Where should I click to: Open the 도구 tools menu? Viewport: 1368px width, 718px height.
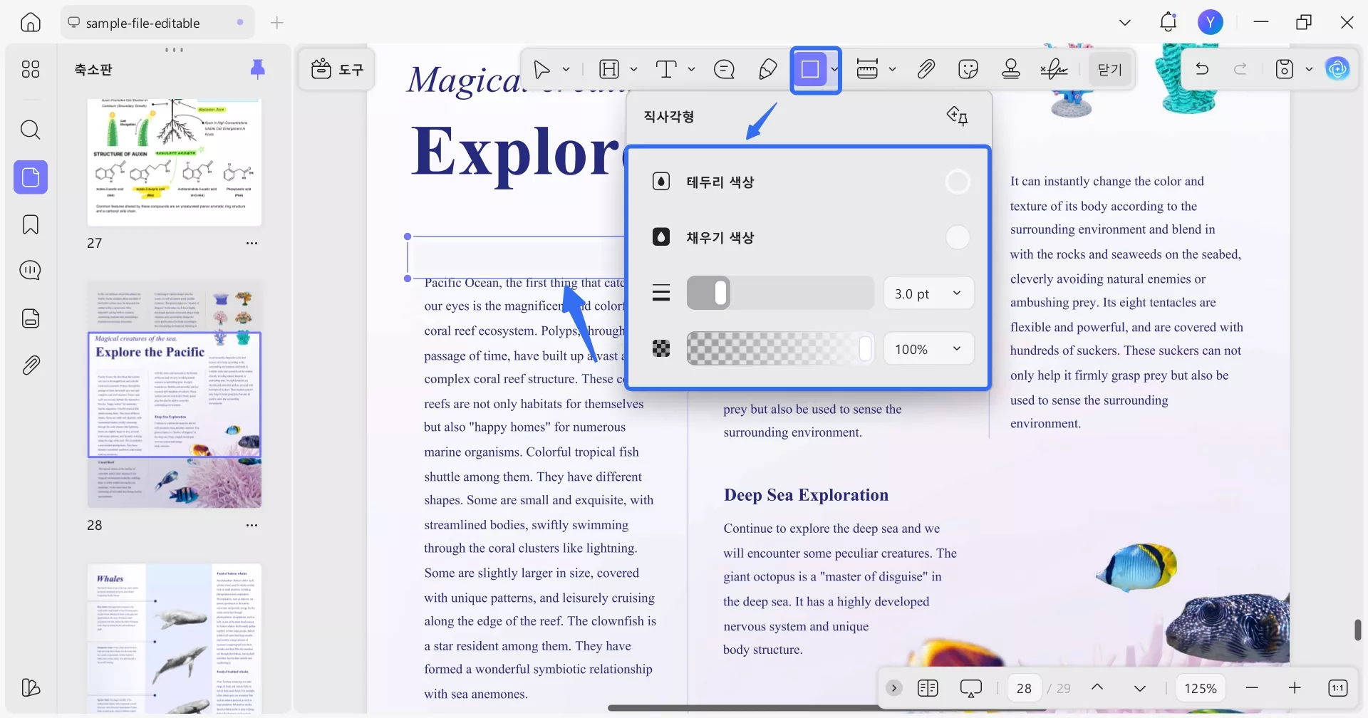pos(337,69)
